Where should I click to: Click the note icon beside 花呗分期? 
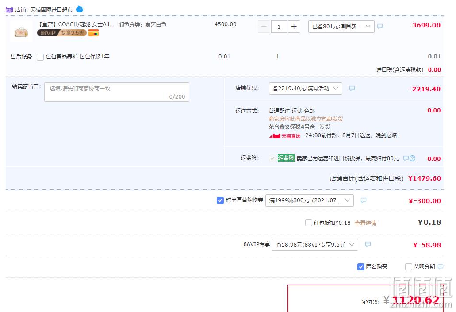click(441, 266)
